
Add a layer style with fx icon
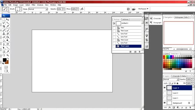tap(169, 107)
